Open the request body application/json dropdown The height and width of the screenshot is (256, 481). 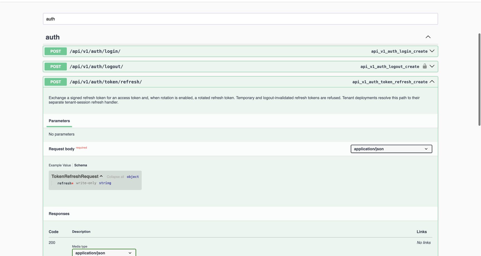click(391, 149)
